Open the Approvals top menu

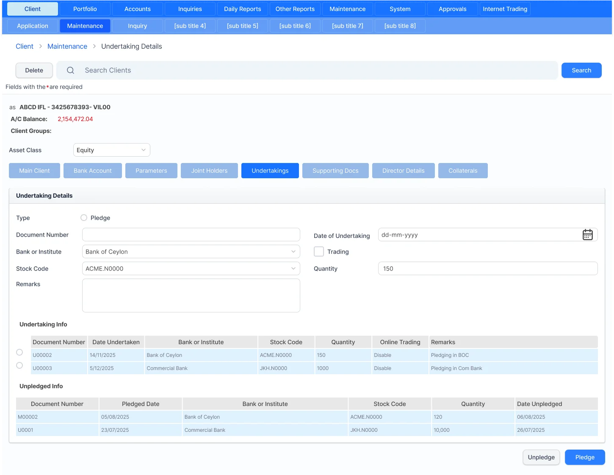(453, 9)
